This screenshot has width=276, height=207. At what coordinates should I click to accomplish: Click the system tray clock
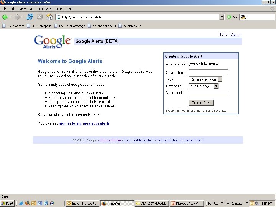click(x=267, y=204)
